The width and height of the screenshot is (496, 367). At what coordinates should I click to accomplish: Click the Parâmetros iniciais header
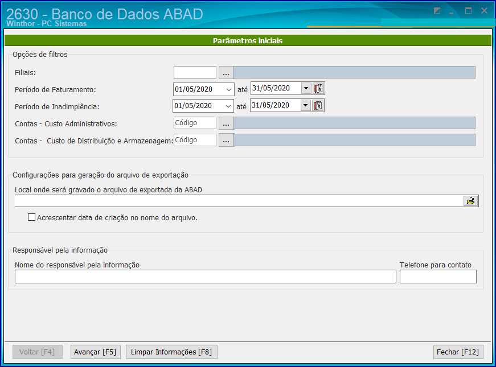[x=248, y=40]
